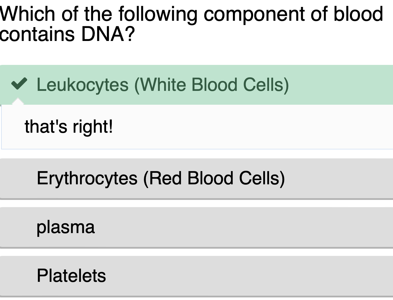
Task: Click the "(White Blood Cells)" label text
Action: point(212,85)
